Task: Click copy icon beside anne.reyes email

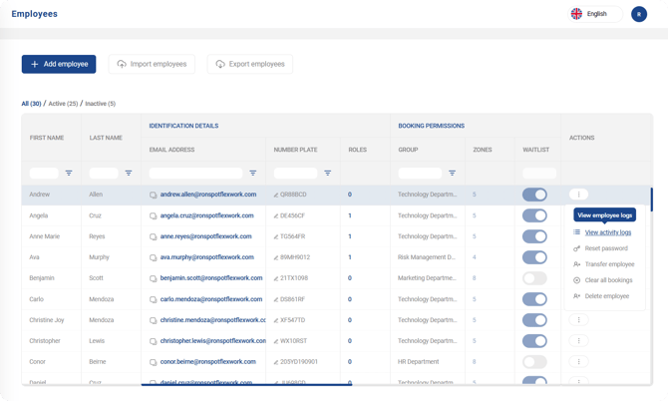Action: click(153, 236)
